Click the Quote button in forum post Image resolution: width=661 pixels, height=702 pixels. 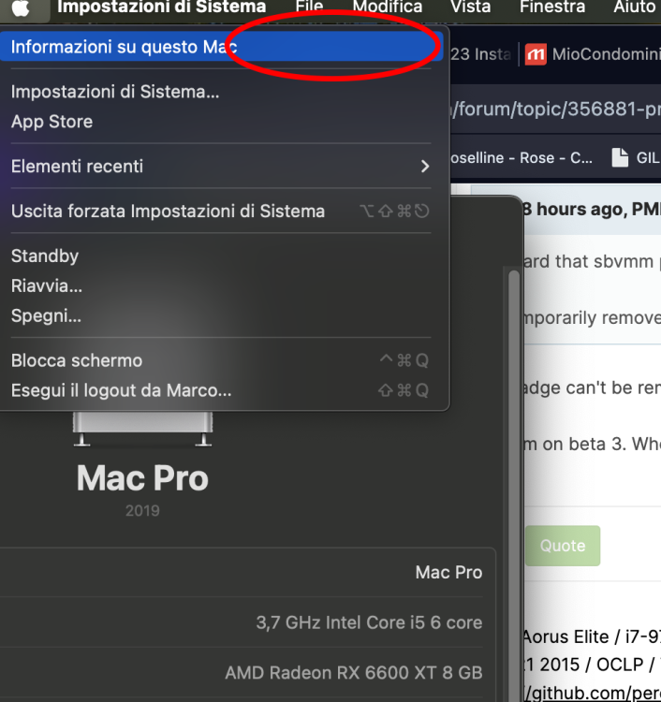563,546
